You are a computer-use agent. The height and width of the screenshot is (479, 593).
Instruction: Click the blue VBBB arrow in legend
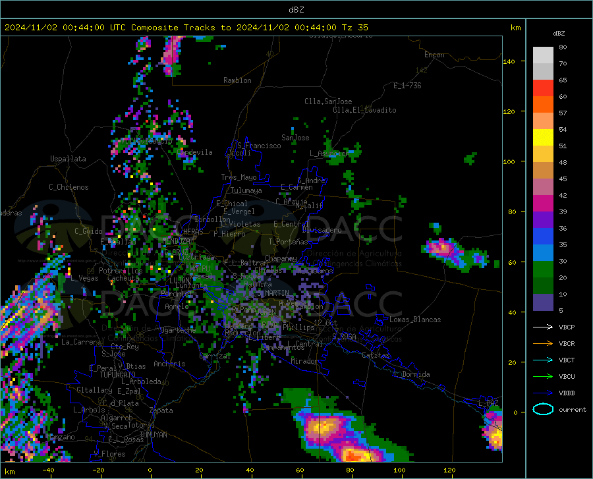[543, 393]
